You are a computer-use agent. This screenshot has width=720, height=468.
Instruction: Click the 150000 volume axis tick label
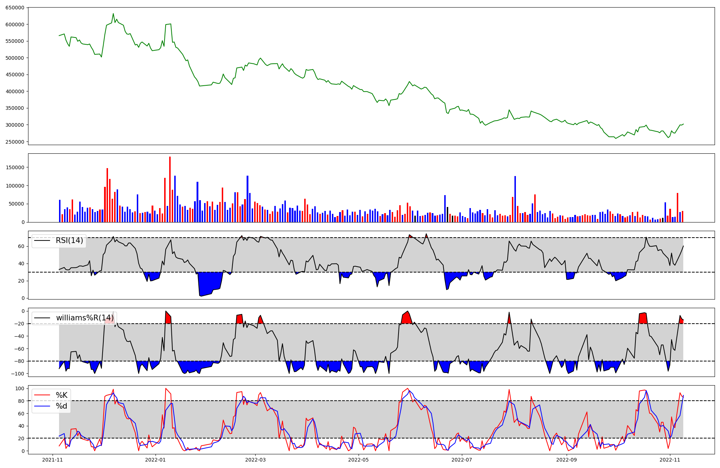coord(15,167)
